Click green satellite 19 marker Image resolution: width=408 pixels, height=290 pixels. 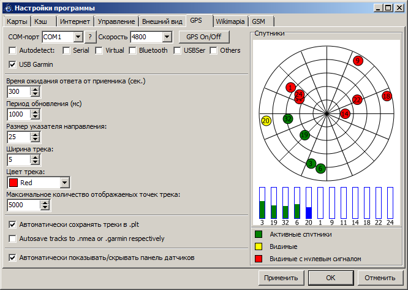tap(304, 135)
